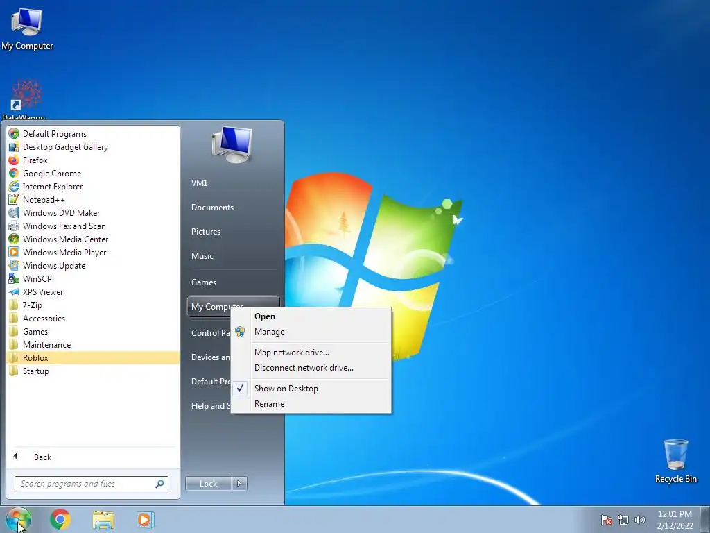Screen dimensions: 710x533
Task: Open Windows Explorer from the taskbar
Action: (x=103, y=519)
